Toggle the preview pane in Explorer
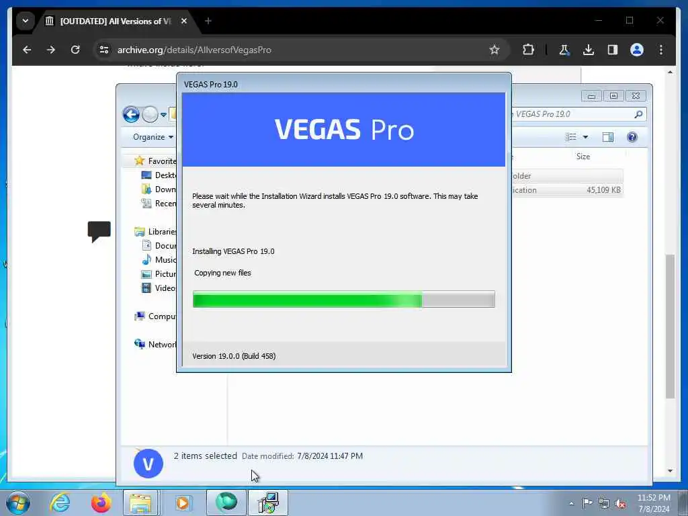 coord(607,137)
